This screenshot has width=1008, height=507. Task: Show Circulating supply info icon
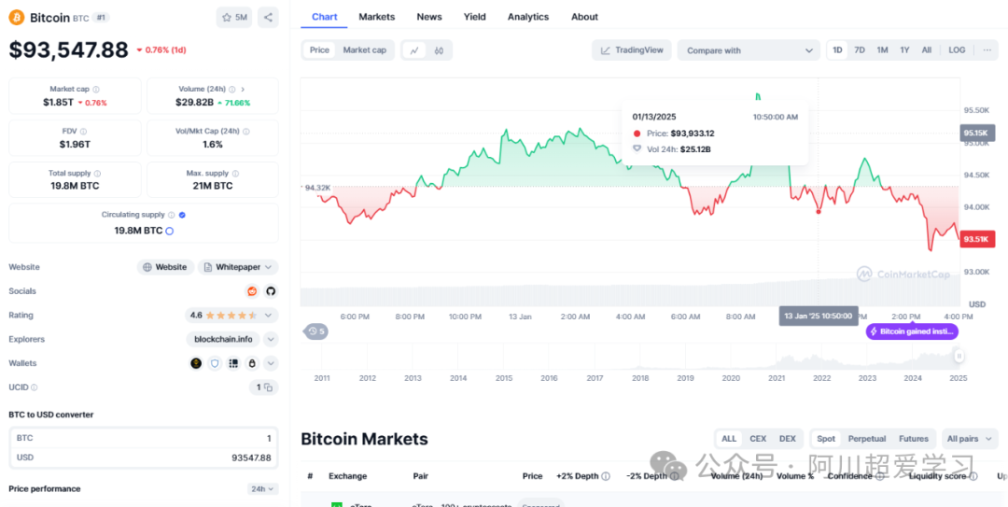pos(171,215)
